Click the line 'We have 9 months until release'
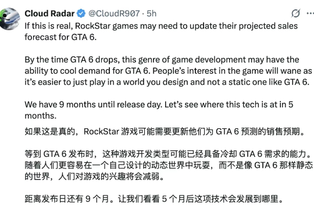The height and width of the screenshot is (216, 314). [x=159, y=105]
